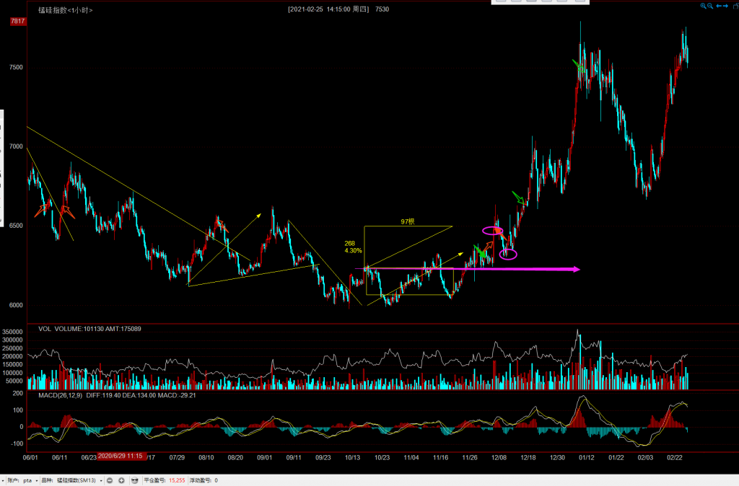Click the zoom out magnifier icon
This screenshot has height=486, width=739.
click(711, 6)
